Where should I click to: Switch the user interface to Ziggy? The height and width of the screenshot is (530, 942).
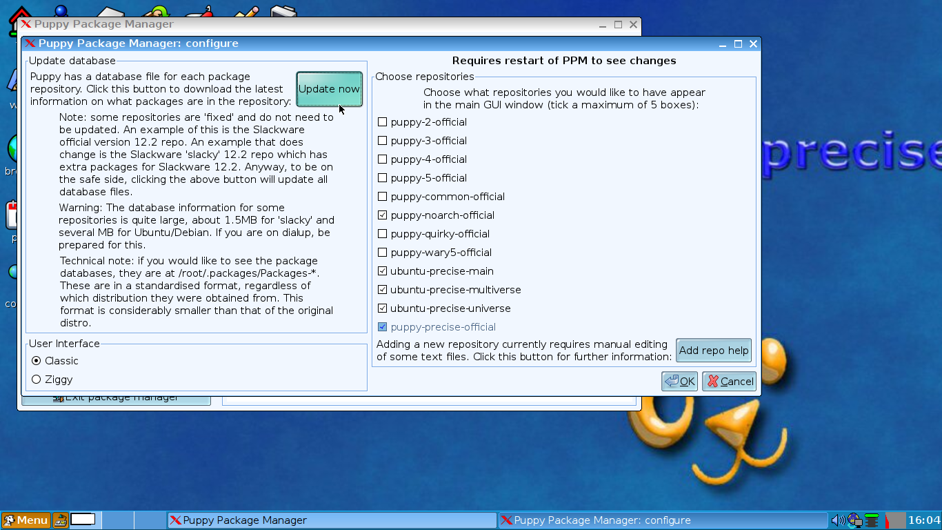pos(37,380)
